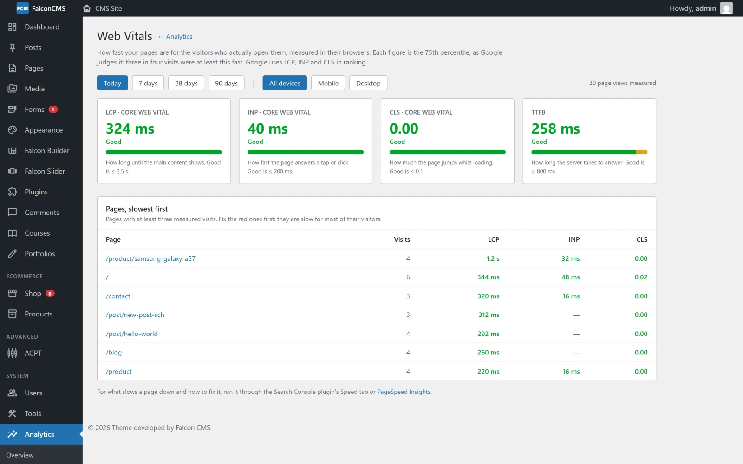Click the Shop notification badge
This screenshot has width=743, height=464.
[x=50, y=293]
